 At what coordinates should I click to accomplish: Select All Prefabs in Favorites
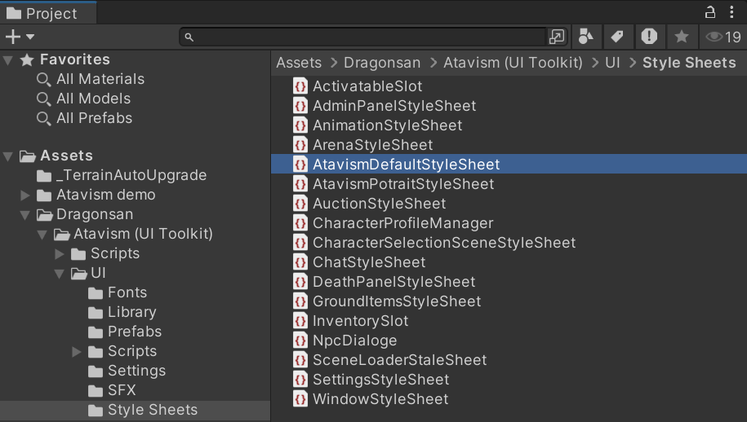[x=94, y=118]
